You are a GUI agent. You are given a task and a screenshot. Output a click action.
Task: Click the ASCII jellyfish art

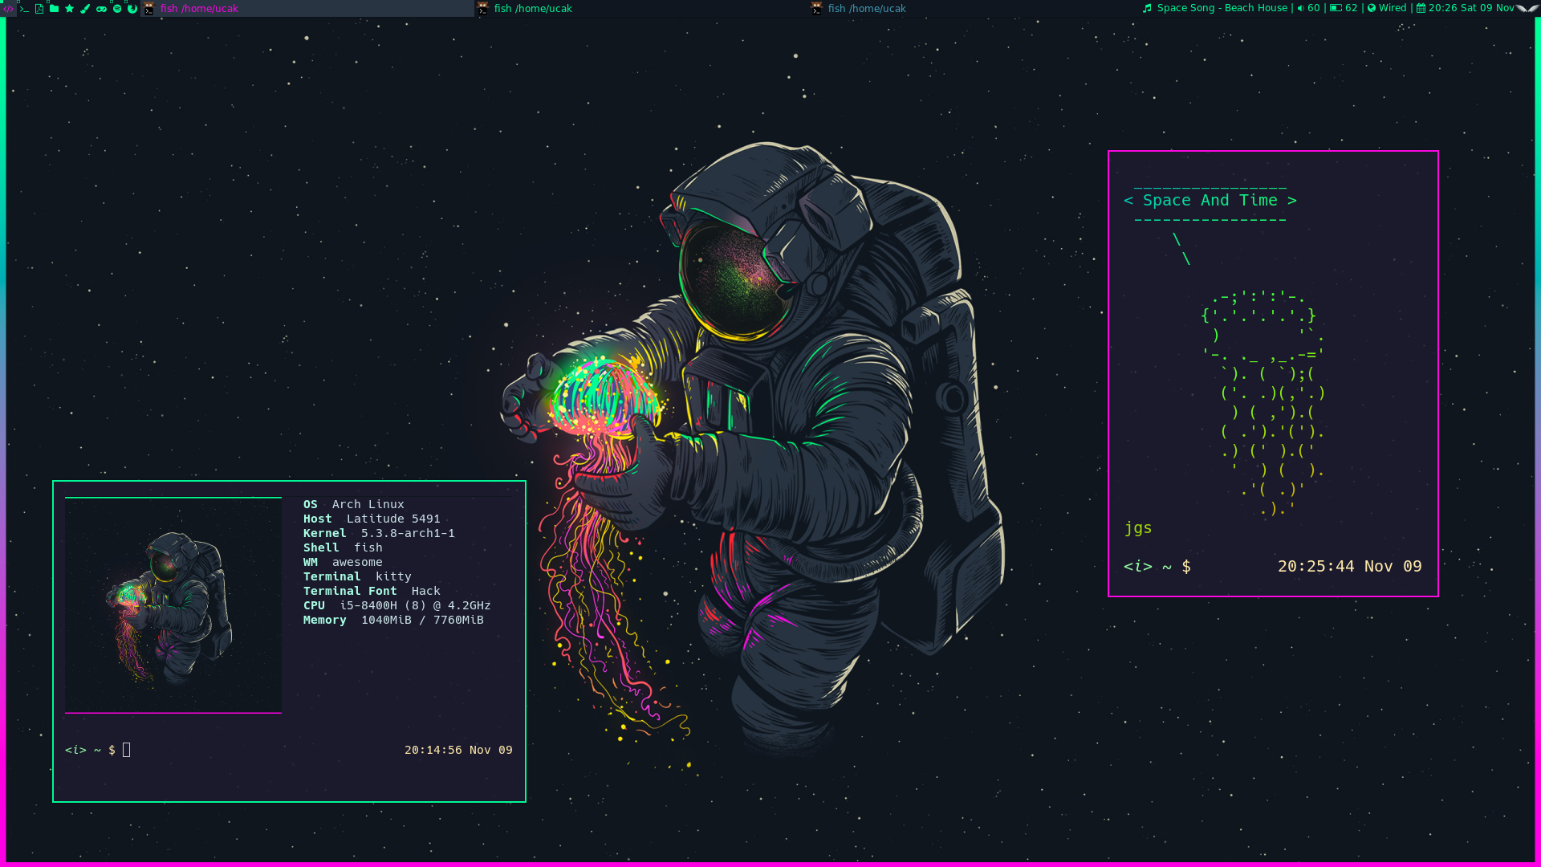pyautogui.click(x=1263, y=403)
